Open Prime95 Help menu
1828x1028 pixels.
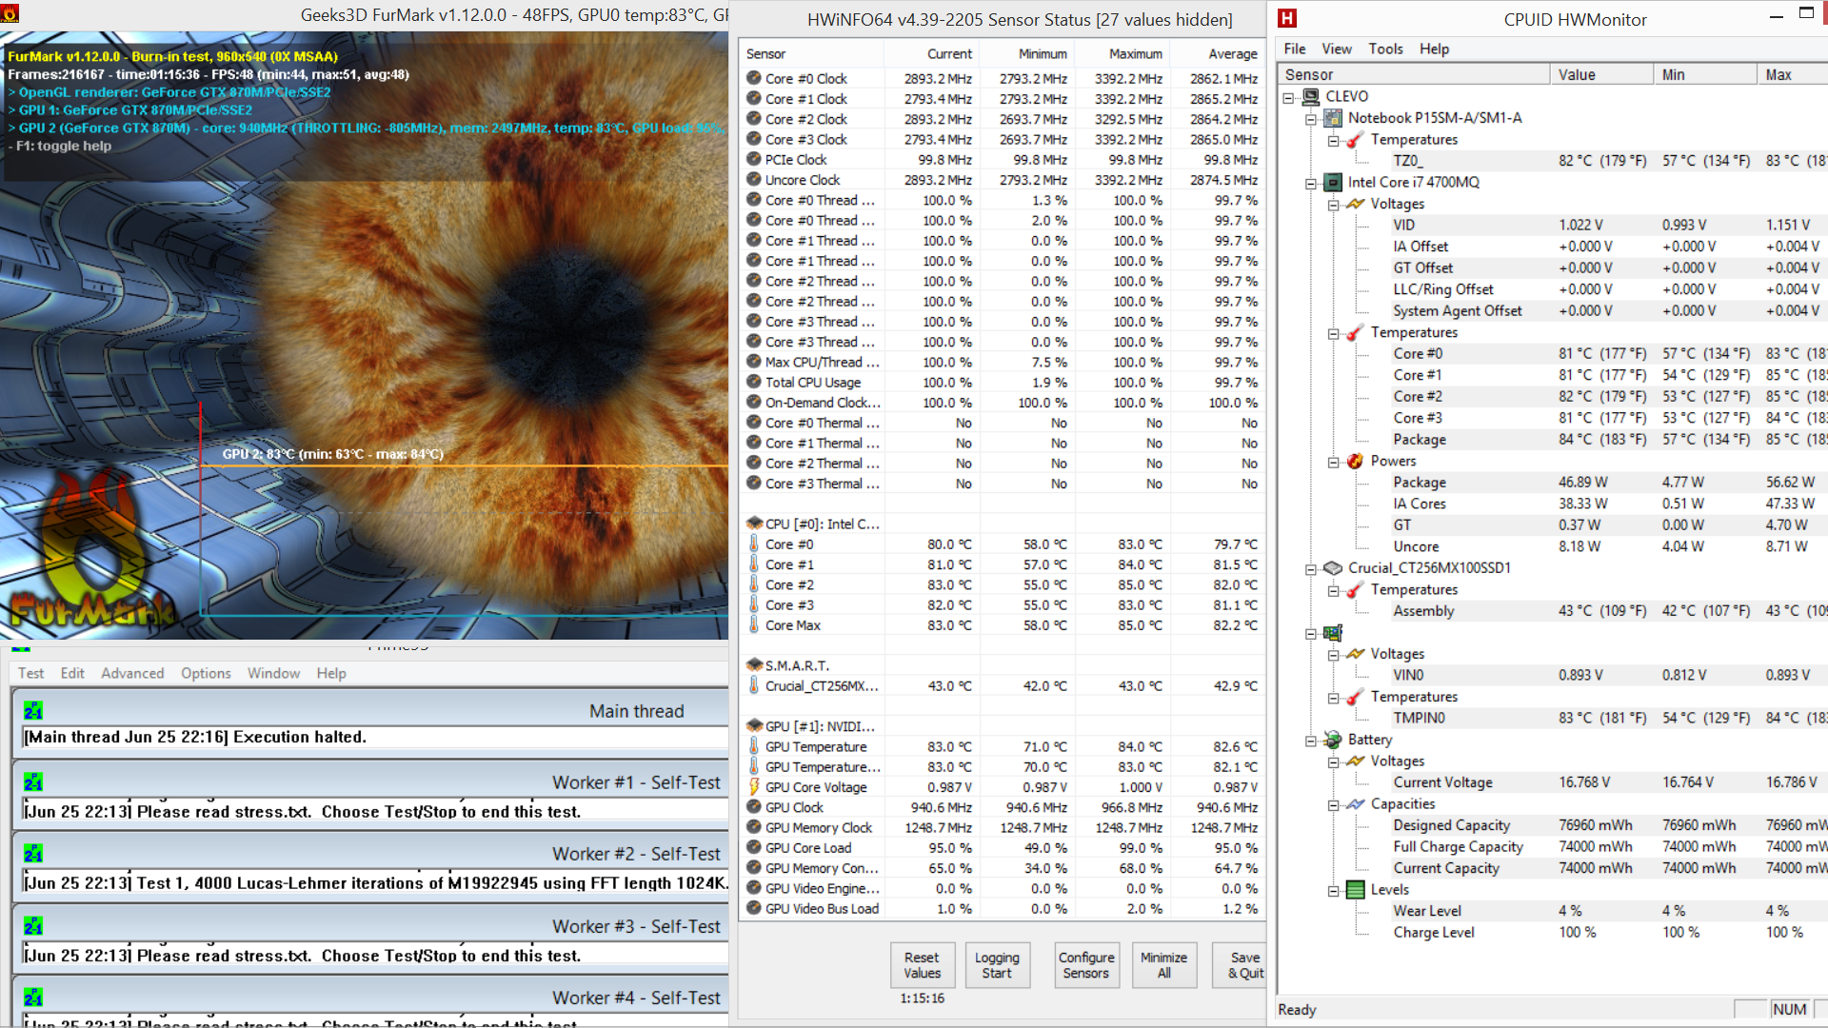[x=331, y=673]
